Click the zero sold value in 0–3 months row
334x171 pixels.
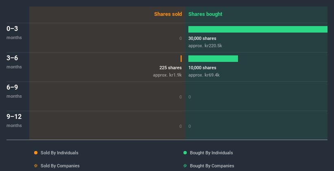(181, 38)
